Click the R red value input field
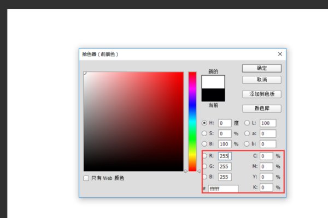This screenshot has width=328, height=218. pos(225,156)
